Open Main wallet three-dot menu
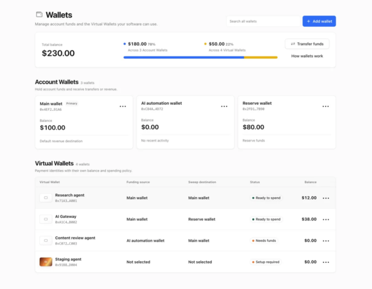 [x=123, y=106]
